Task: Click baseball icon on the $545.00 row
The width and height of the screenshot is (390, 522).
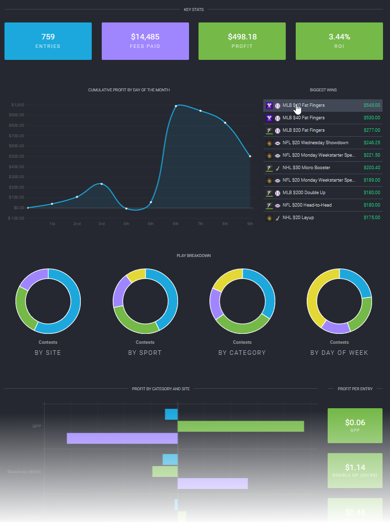Action: pos(277,105)
